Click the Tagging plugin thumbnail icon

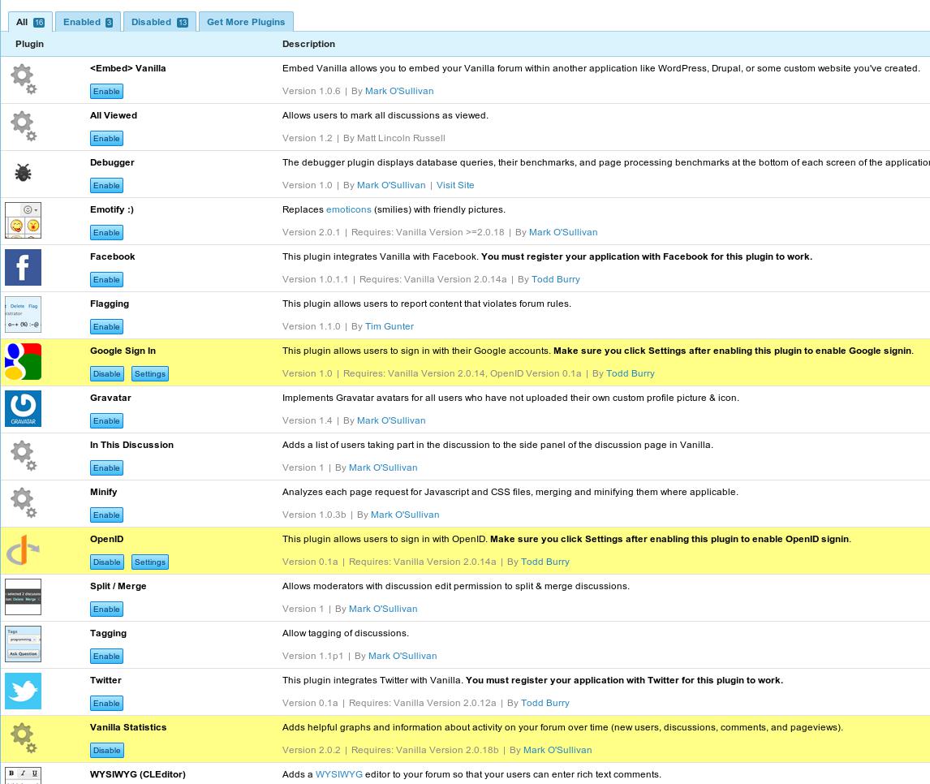(x=23, y=644)
